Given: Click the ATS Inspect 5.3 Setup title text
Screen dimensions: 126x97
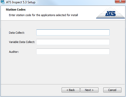Looking at the screenshot, I should (x=21, y=2).
